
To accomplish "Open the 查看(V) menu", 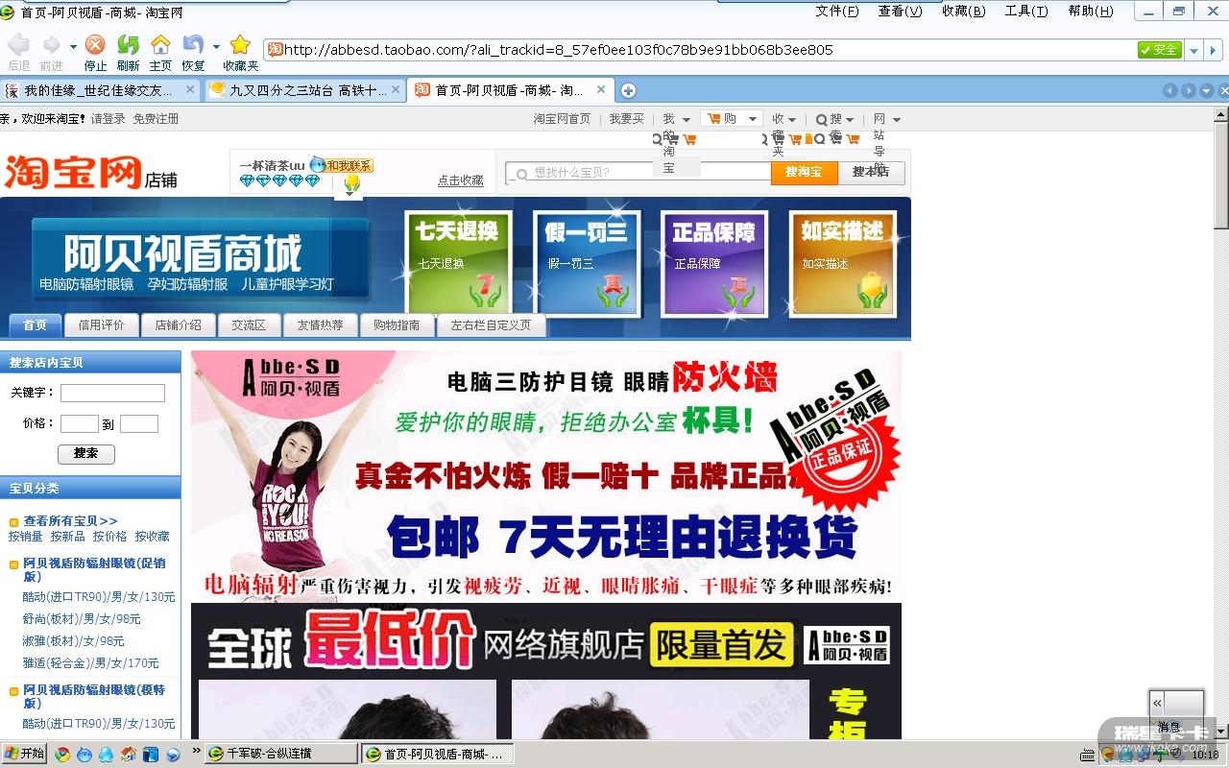I will 900,12.
